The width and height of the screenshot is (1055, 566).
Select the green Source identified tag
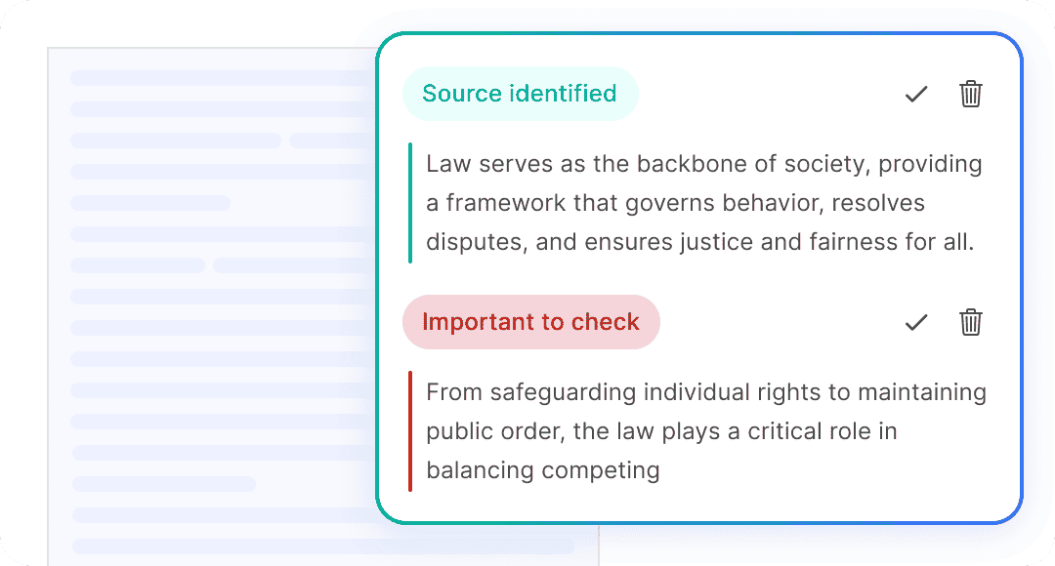coord(520,94)
